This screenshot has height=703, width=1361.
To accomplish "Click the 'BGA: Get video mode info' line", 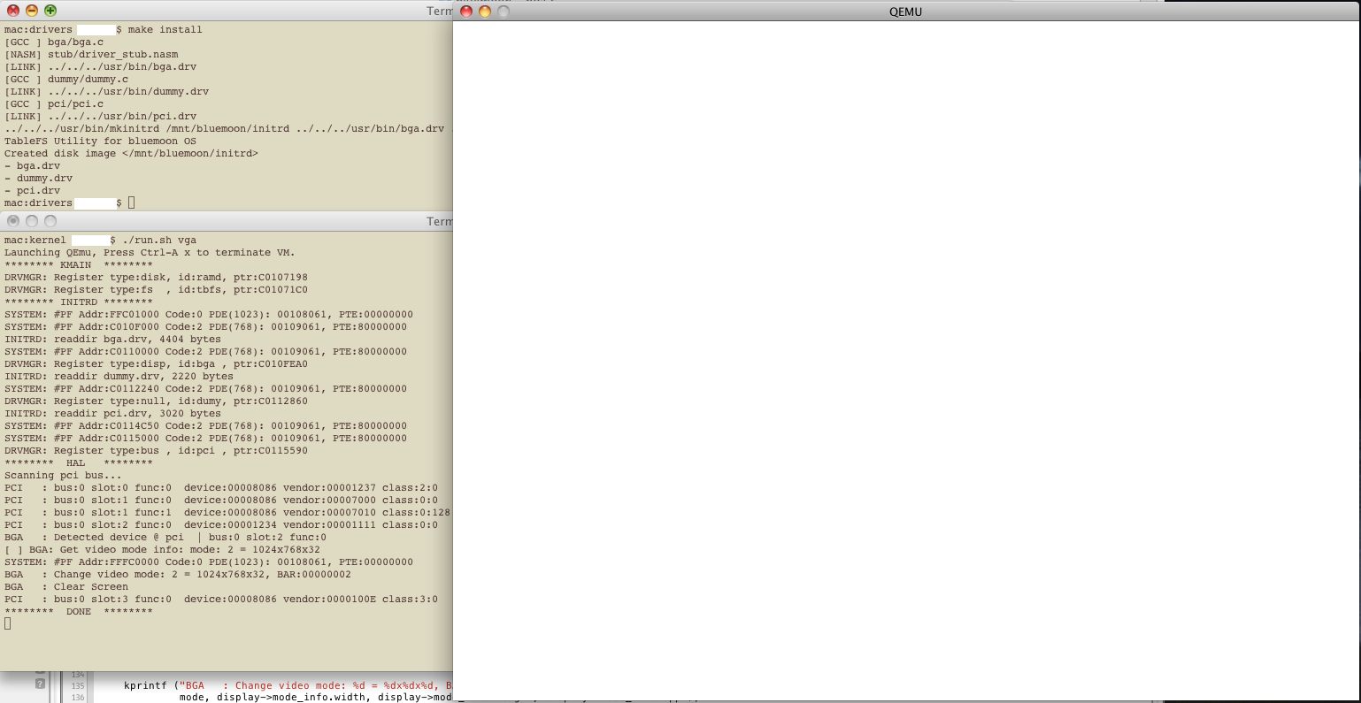I will point(163,549).
